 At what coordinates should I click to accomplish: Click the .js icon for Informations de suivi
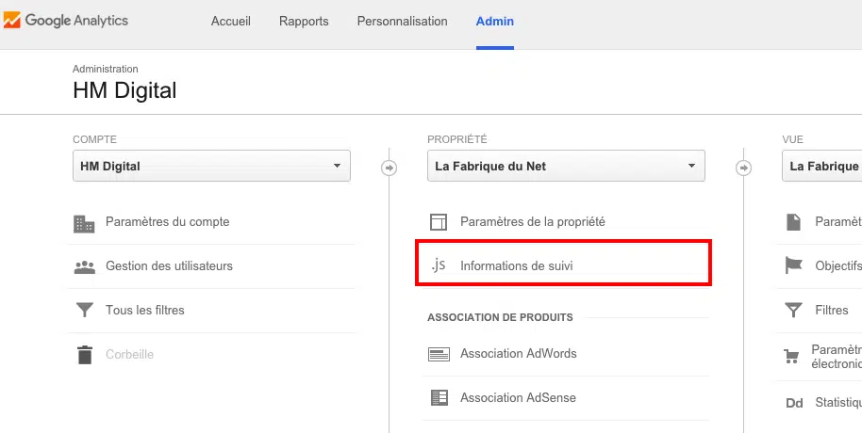pos(439,265)
